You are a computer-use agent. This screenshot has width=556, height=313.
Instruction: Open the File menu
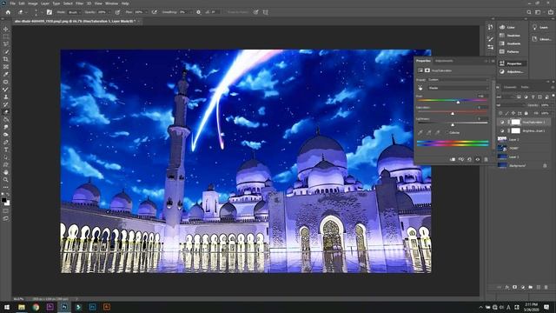pyautogui.click(x=13, y=3)
